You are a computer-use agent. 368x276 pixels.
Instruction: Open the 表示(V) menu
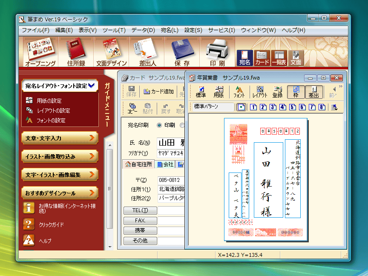click(x=88, y=30)
